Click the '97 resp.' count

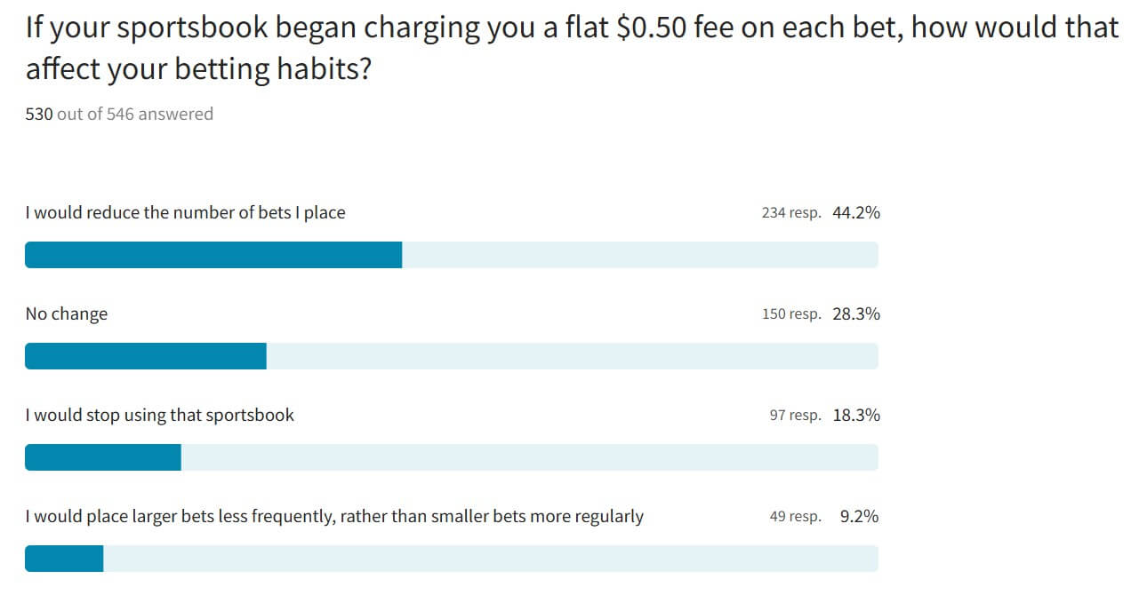[796, 416]
